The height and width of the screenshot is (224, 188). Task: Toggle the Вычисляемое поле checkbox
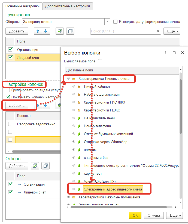click(x=100, y=61)
